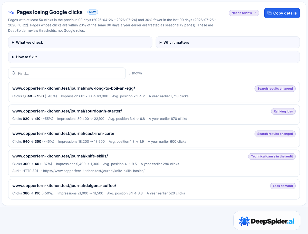Click the A year earlier 520 clicks text
Image resolution: width=308 pixels, height=234 pixels.
pyautogui.click(x=166, y=193)
